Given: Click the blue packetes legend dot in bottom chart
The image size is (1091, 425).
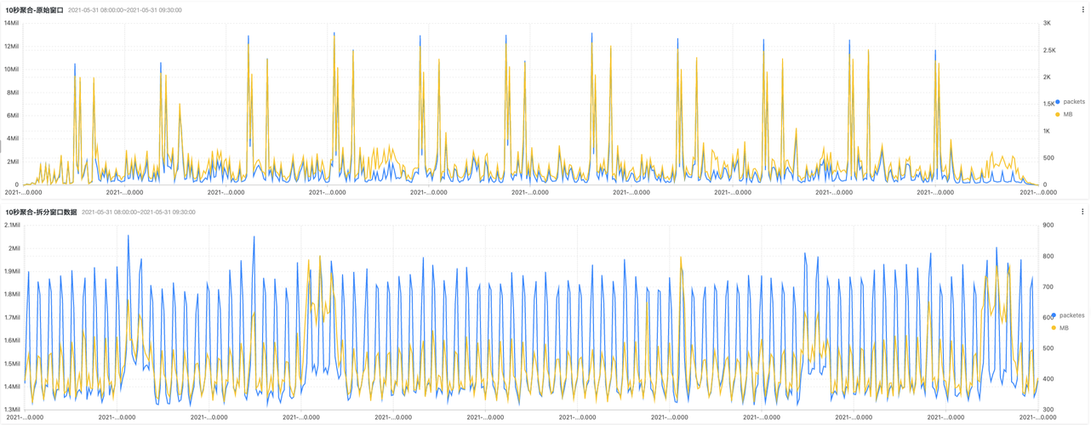Looking at the screenshot, I should pos(1054,315).
